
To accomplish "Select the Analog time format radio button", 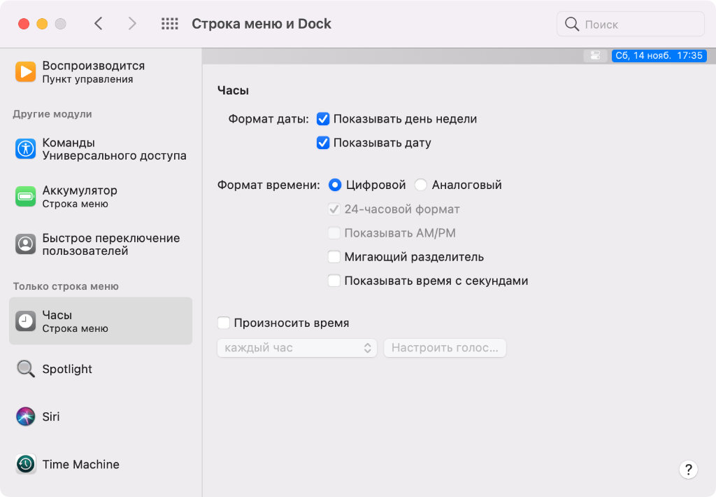I will point(421,185).
